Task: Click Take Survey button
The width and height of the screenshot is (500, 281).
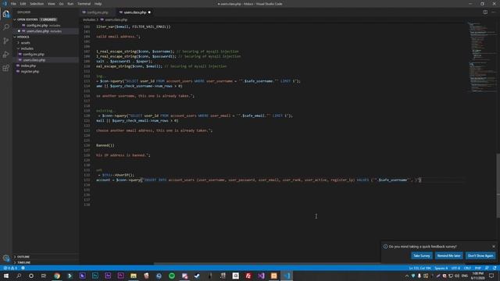Action: (422, 255)
